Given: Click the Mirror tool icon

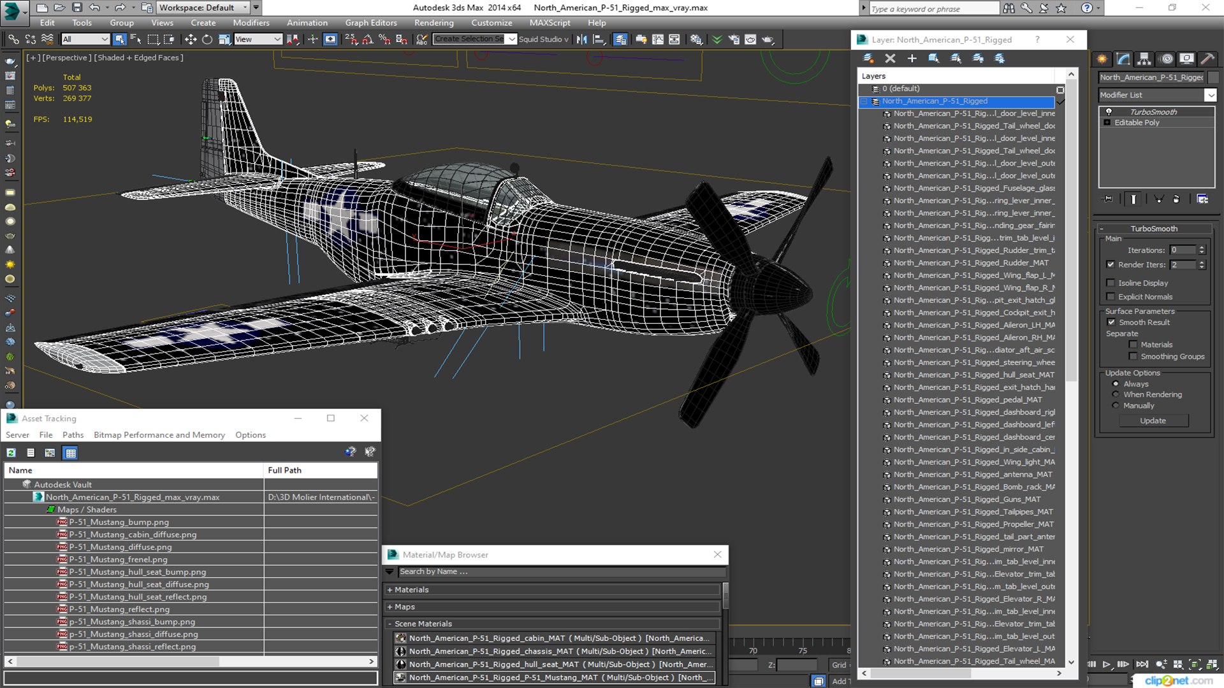Looking at the screenshot, I should (x=582, y=39).
